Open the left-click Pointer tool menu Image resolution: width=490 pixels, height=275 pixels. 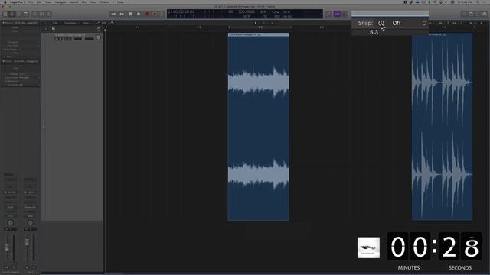[256, 23]
